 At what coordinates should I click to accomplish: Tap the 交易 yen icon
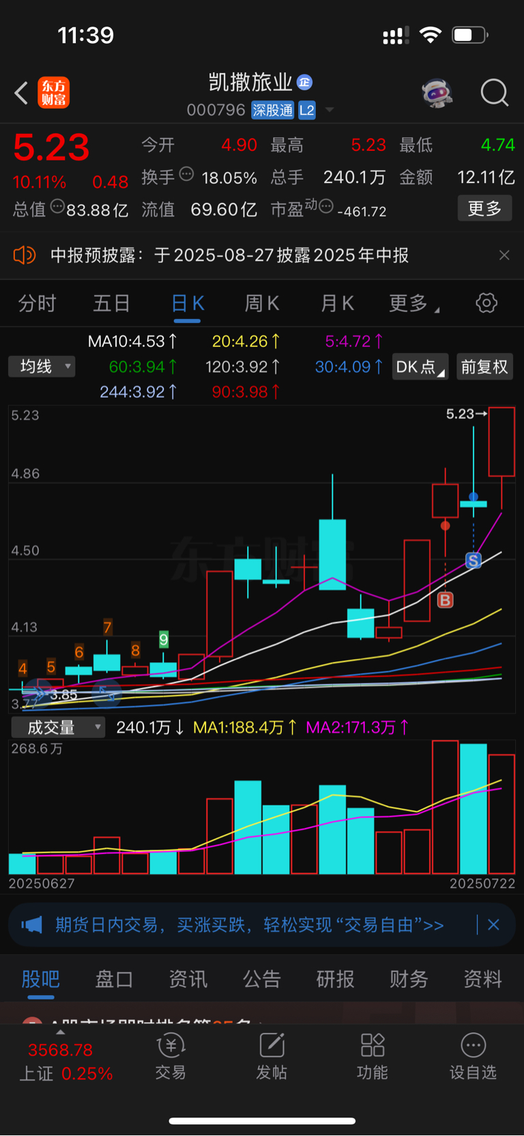point(171,1045)
